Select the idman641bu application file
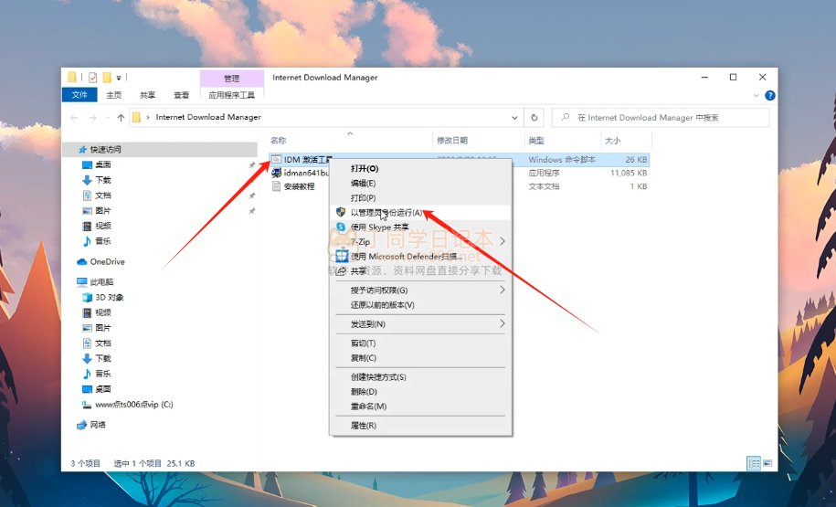The height and width of the screenshot is (507, 836). coord(301,173)
